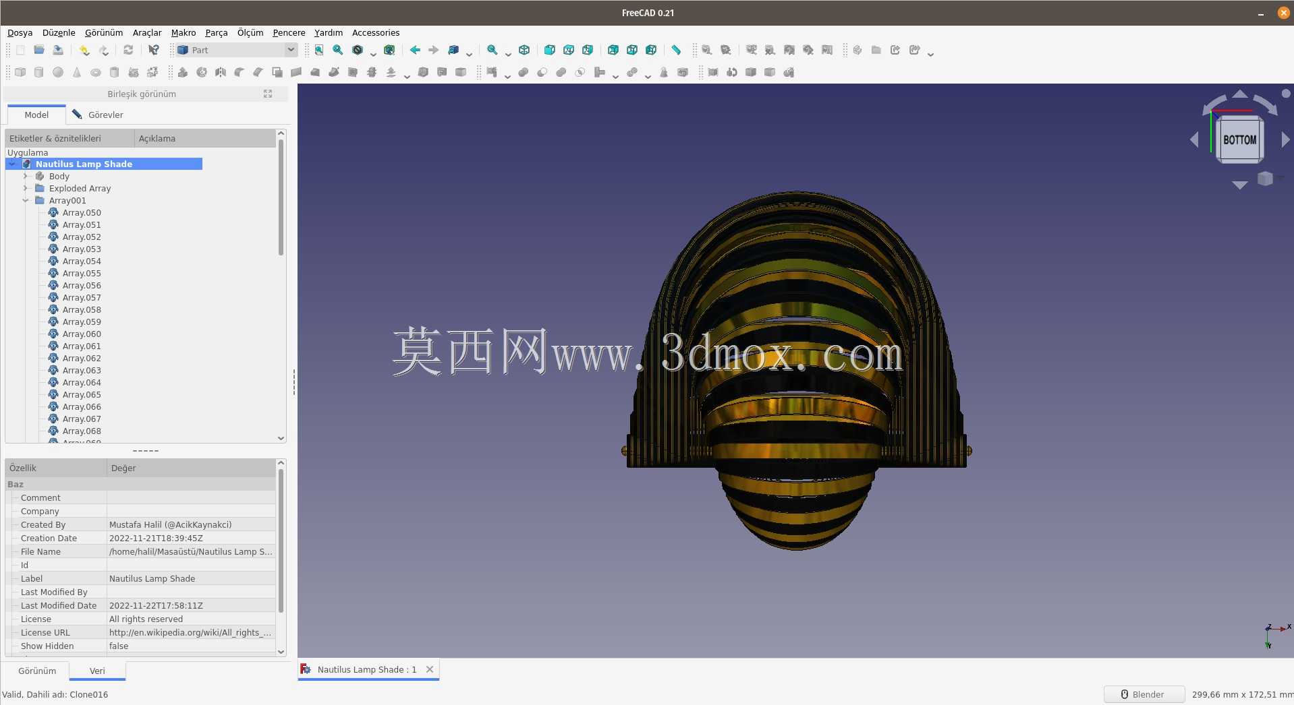This screenshot has width=1294, height=705.
Task: Float the Birleşik görünüm panel
Action: pos(268,94)
